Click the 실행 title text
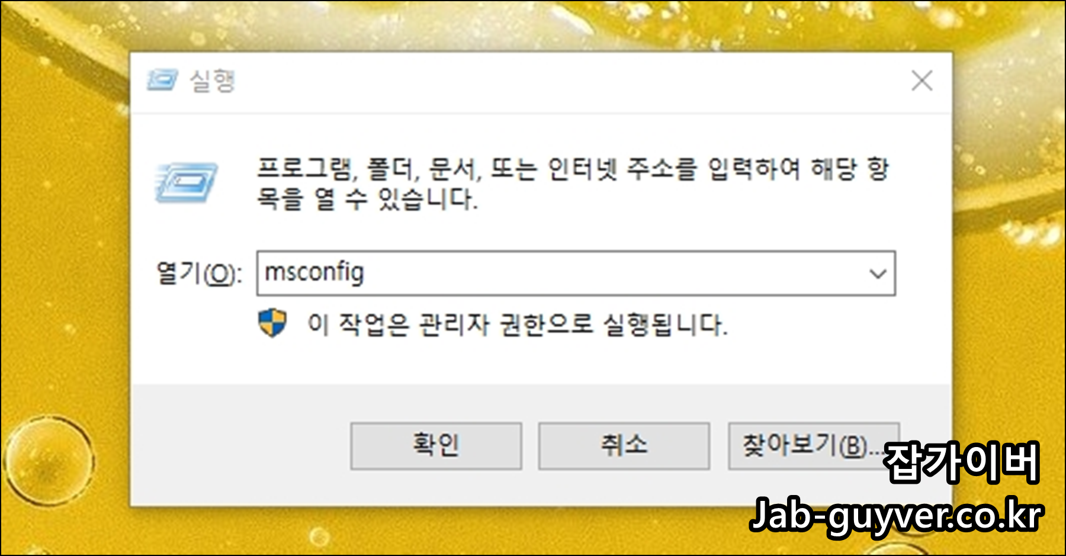Screen dimensions: 1066x556 pos(212,81)
